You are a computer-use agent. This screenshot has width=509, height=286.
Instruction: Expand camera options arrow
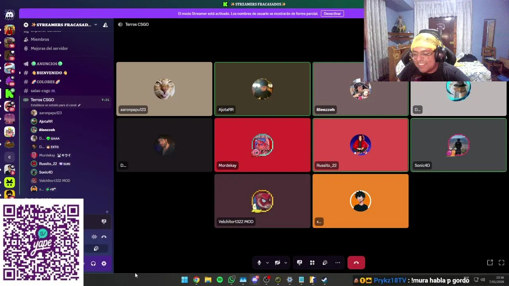pos(286,263)
